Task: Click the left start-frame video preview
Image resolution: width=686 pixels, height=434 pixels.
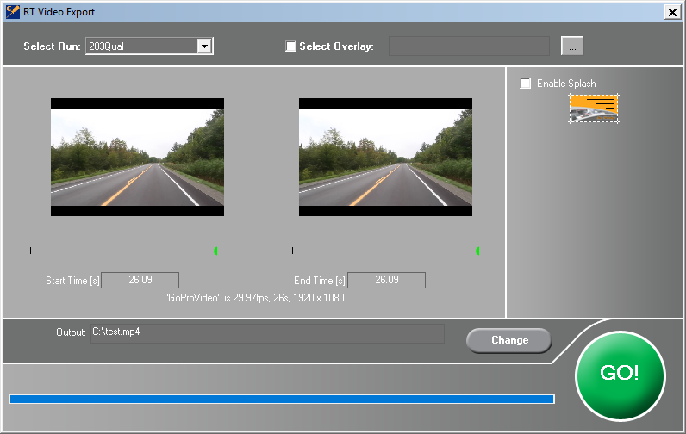Action: pos(137,157)
